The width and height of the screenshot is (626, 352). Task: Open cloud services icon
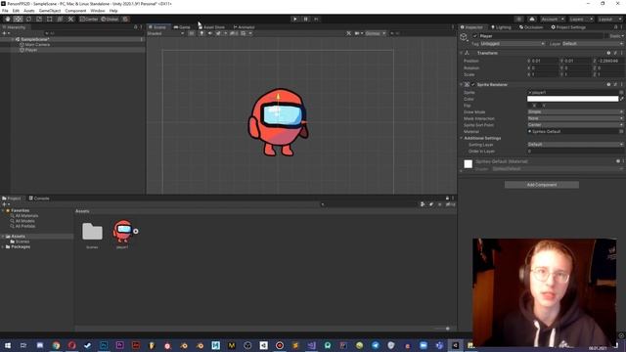click(532, 20)
